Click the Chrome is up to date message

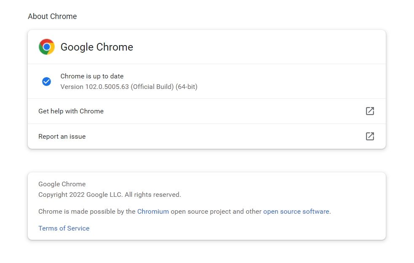(x=92, y=76)
